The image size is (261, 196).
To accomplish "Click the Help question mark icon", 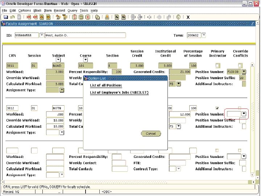I will (178, 17).
